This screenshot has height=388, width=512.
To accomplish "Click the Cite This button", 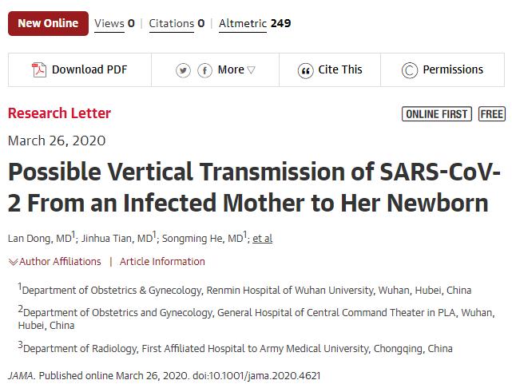I will click(x=340, y=70).
